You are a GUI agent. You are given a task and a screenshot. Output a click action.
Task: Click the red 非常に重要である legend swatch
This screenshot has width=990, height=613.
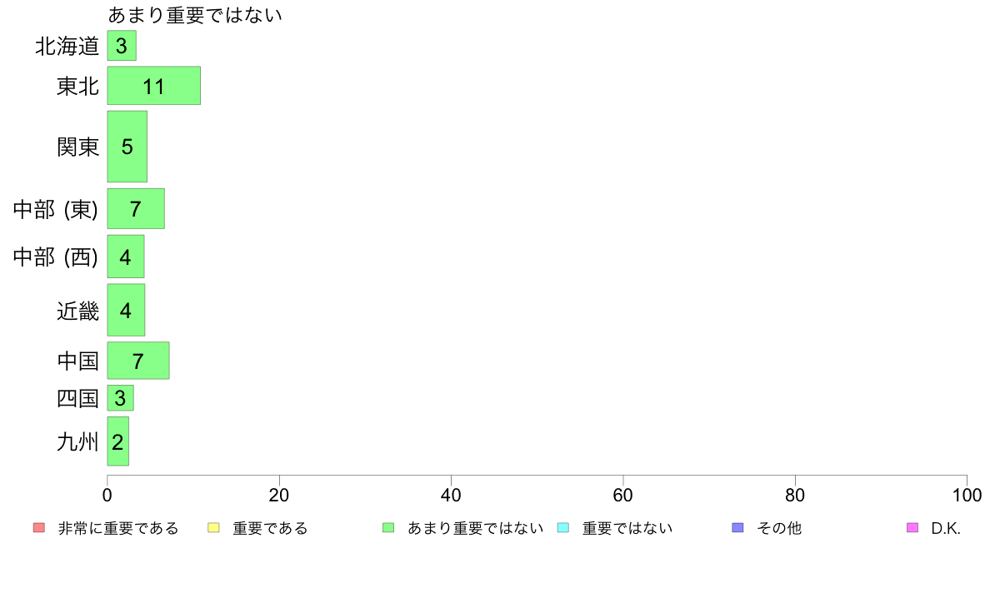pyautogui.click(x=39, y=528)
